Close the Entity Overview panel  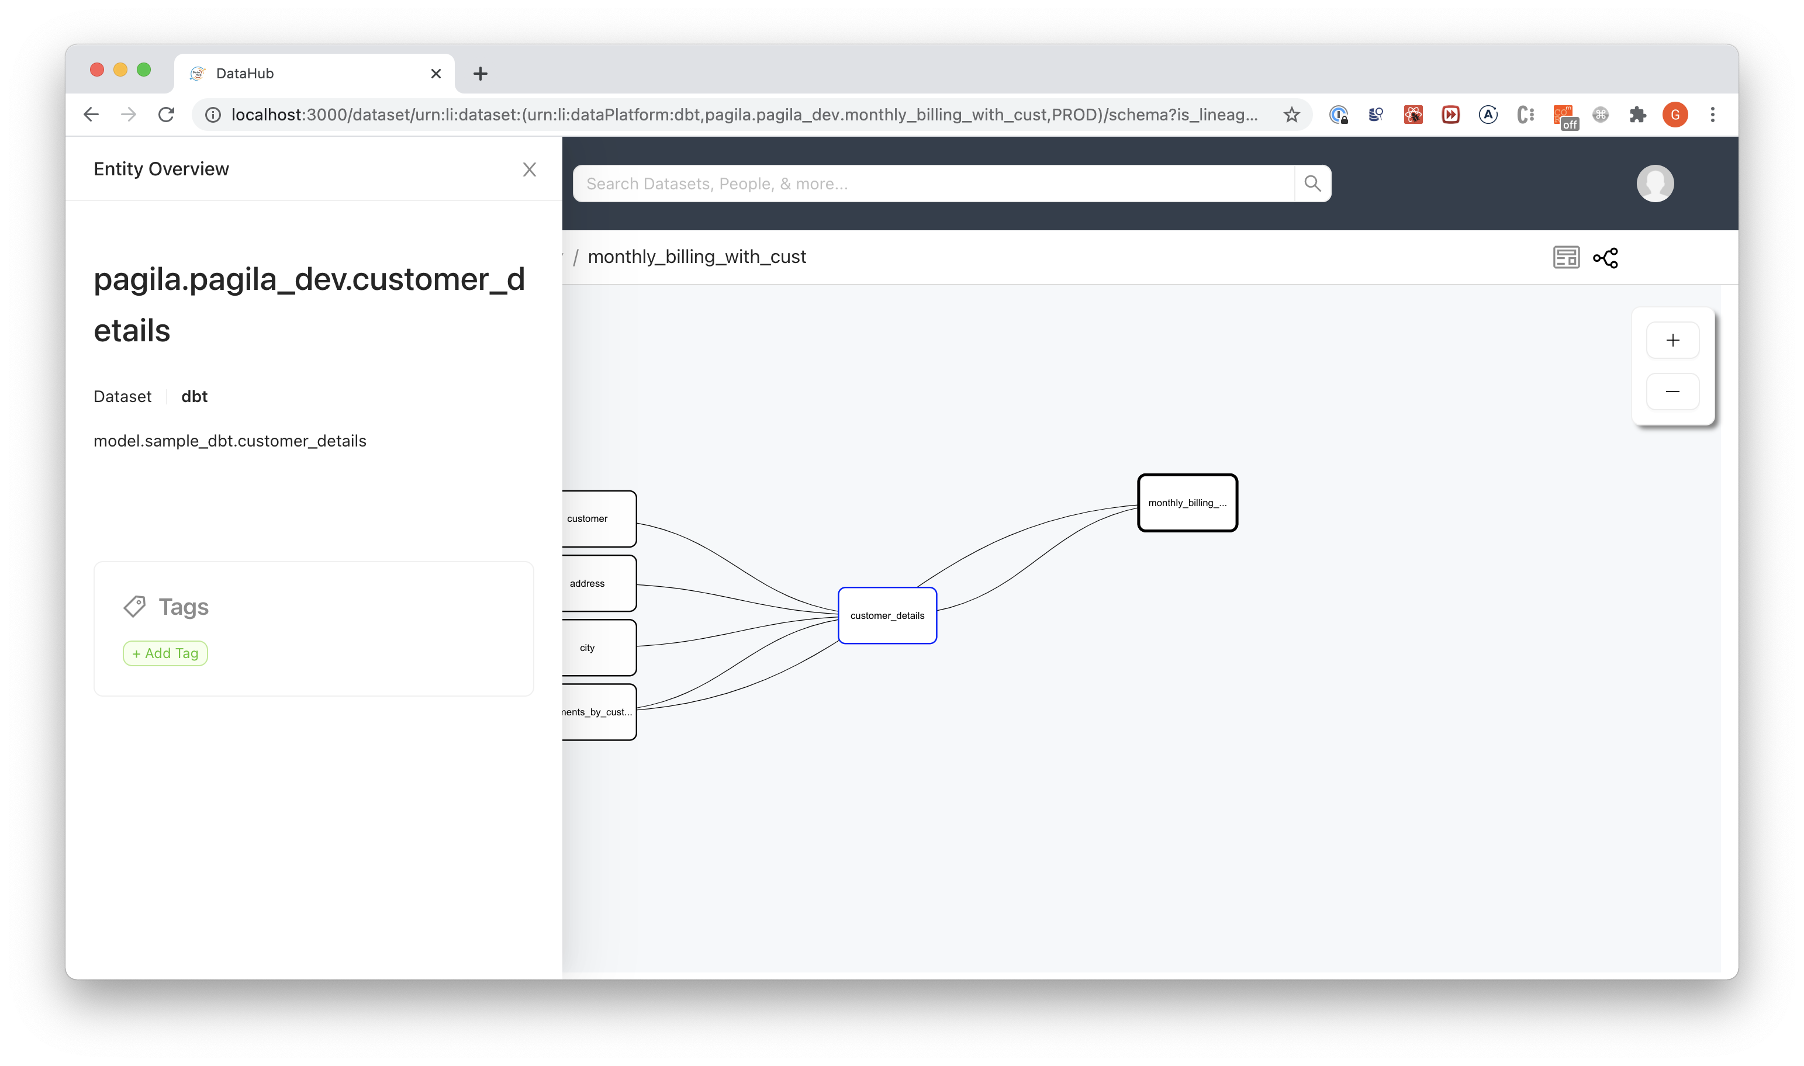[530, 169]
